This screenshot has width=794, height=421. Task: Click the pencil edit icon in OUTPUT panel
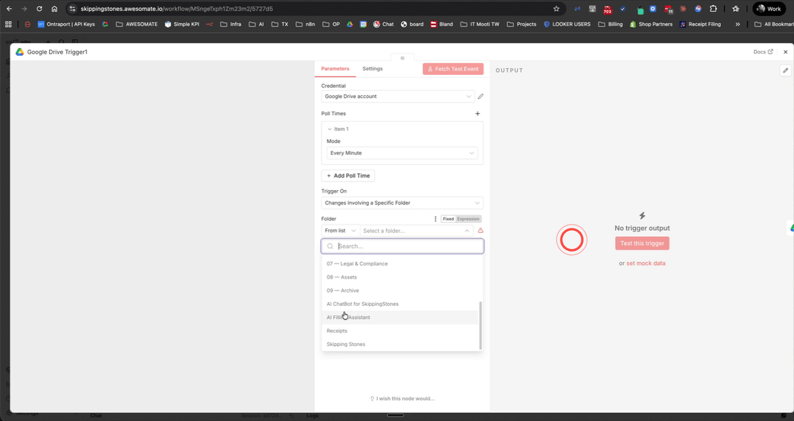[x=785, y=70]
